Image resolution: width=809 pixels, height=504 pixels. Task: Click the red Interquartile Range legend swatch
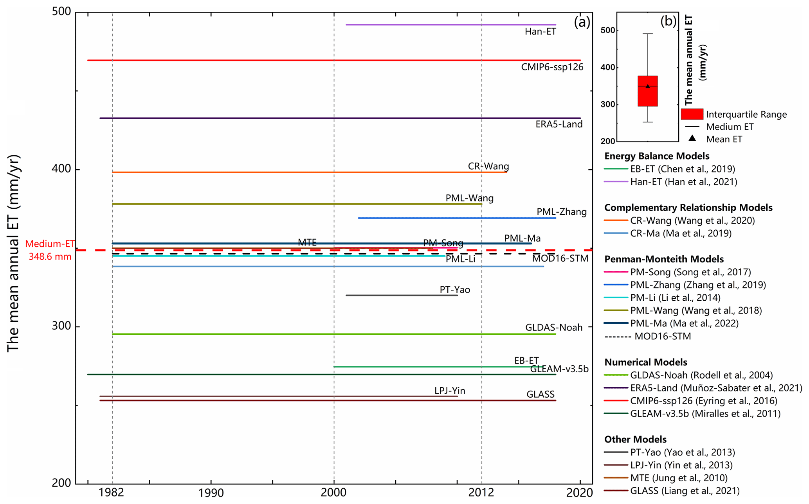coord(692,114)
